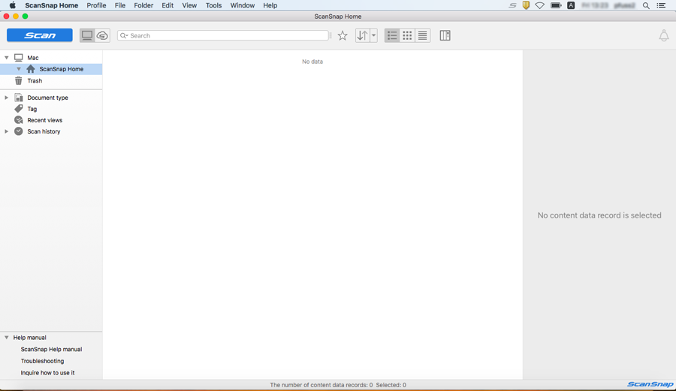Screen dimensions: 676x391
Task: Click the Wi-Fi status icon
Action: [540, 5]
